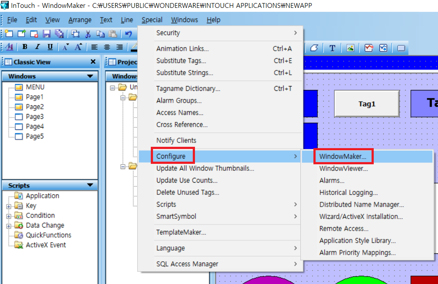
Task: Select the Polygon drawing tool
Action: coord(314,48)
